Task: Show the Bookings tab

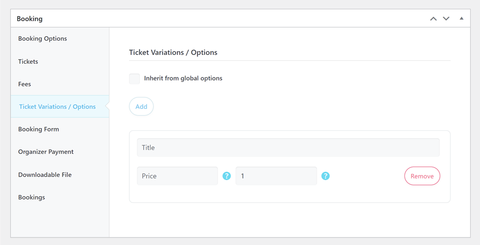Action: (x=31, y=197)
